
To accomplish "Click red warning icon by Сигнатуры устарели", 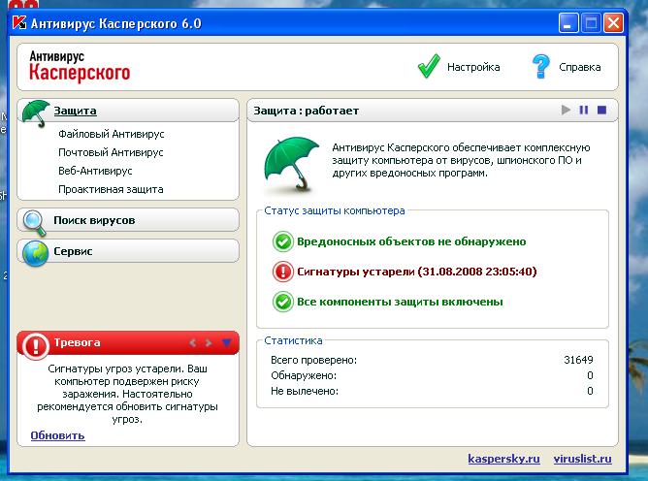I will 283,272.
